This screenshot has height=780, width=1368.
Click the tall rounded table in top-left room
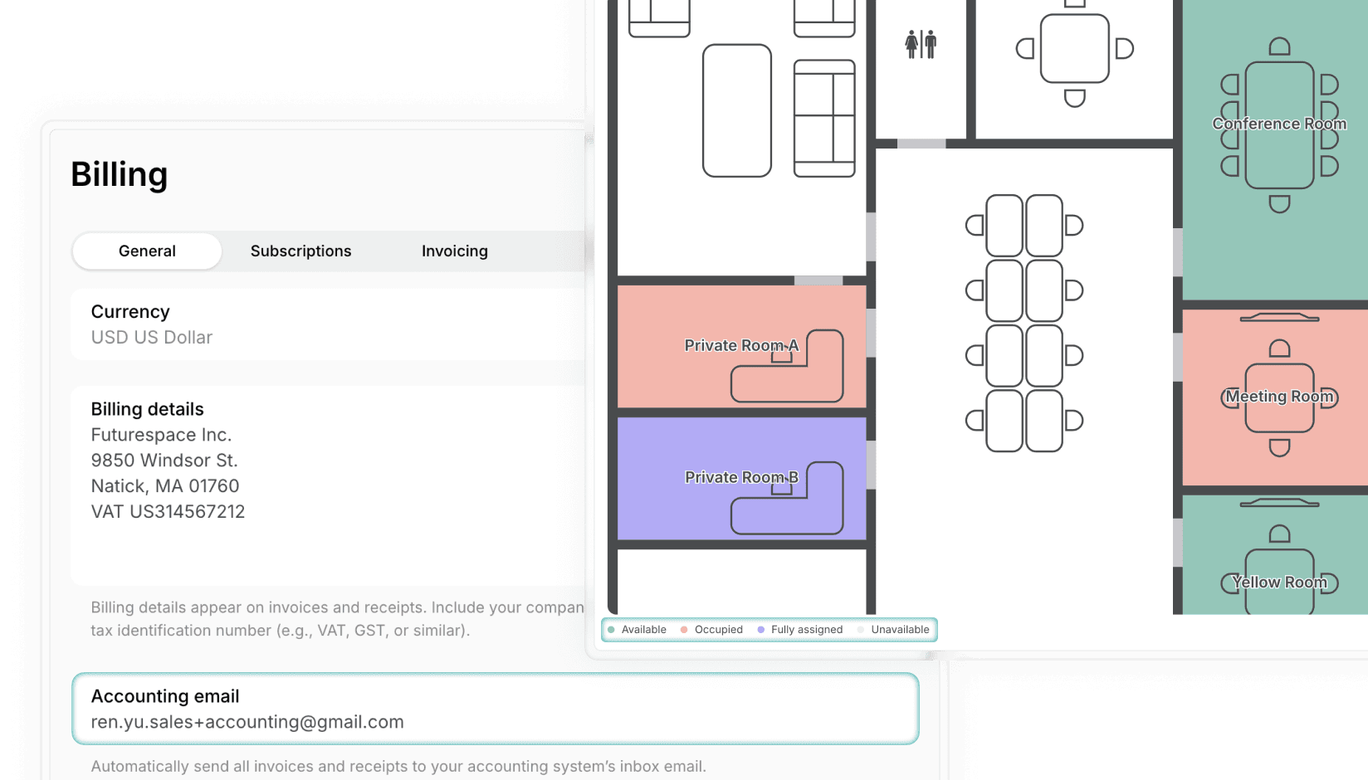click(737, 110)
